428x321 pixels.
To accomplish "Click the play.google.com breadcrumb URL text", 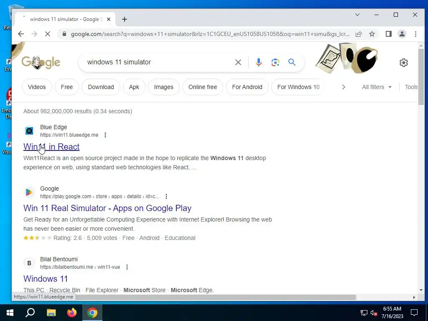I will [99, 196].
